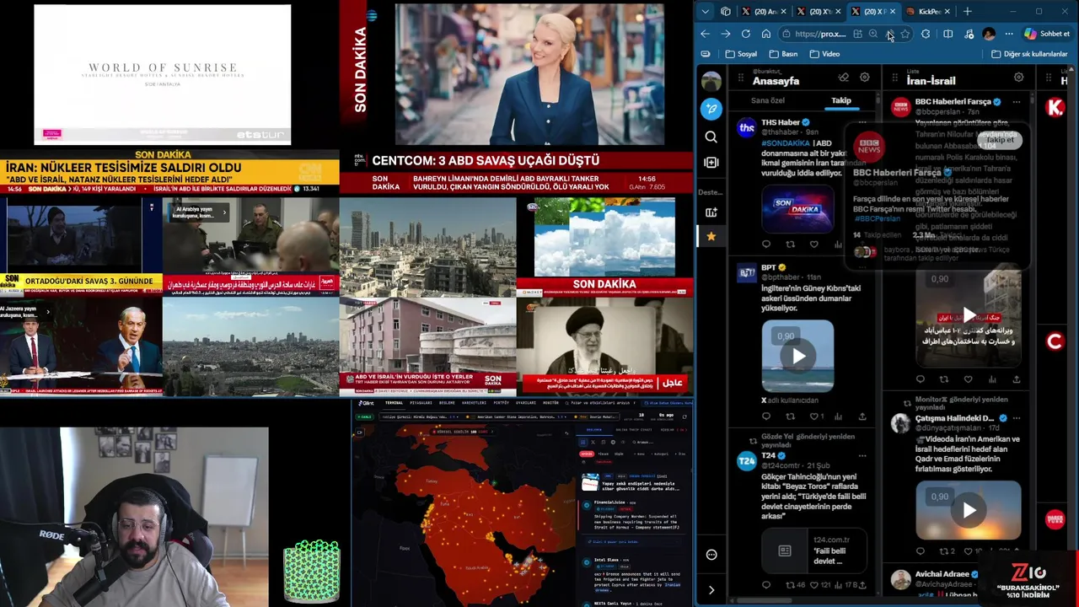Play the BBC Haberleri Farsça video
This screenshot has height=607, width=1079.
point(969,315)
